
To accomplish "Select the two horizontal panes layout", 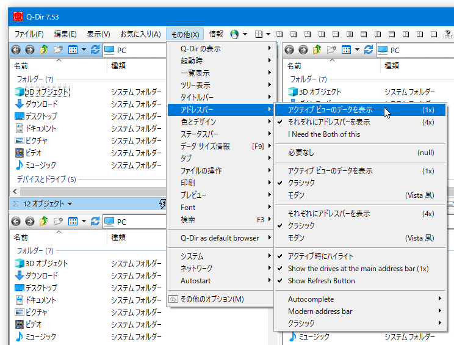I will [x=335, y=34].
